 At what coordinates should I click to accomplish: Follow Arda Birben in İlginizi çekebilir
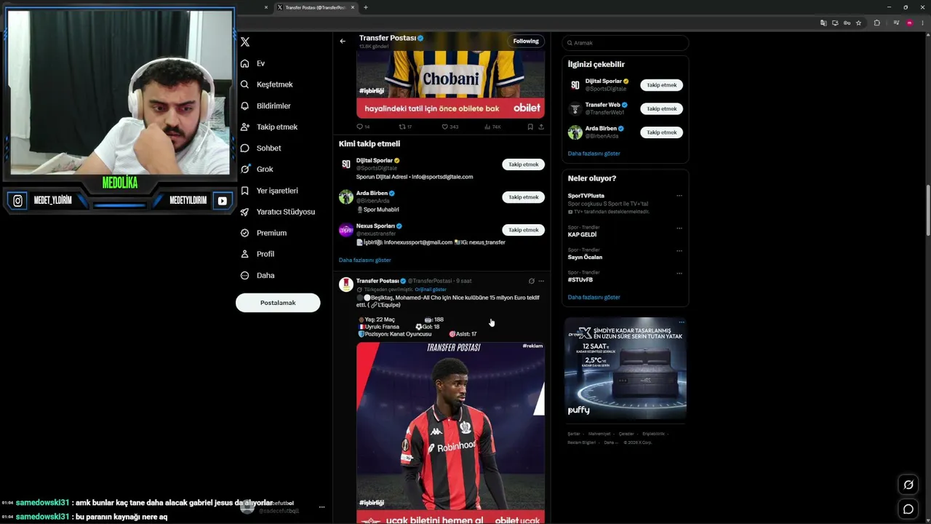click(x=662, y=132)
